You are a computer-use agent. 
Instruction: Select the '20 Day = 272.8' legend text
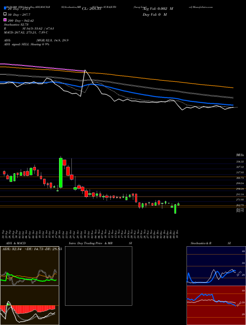(x=19, y=9)
